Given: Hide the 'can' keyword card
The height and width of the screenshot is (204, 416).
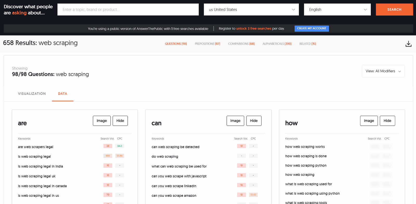Looking at the screenshot, I should (254, 121).
